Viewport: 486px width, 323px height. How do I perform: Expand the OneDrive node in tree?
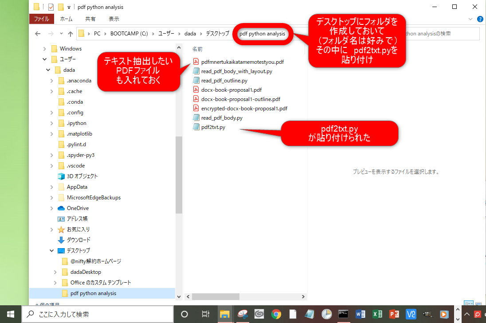click(51, 208)
